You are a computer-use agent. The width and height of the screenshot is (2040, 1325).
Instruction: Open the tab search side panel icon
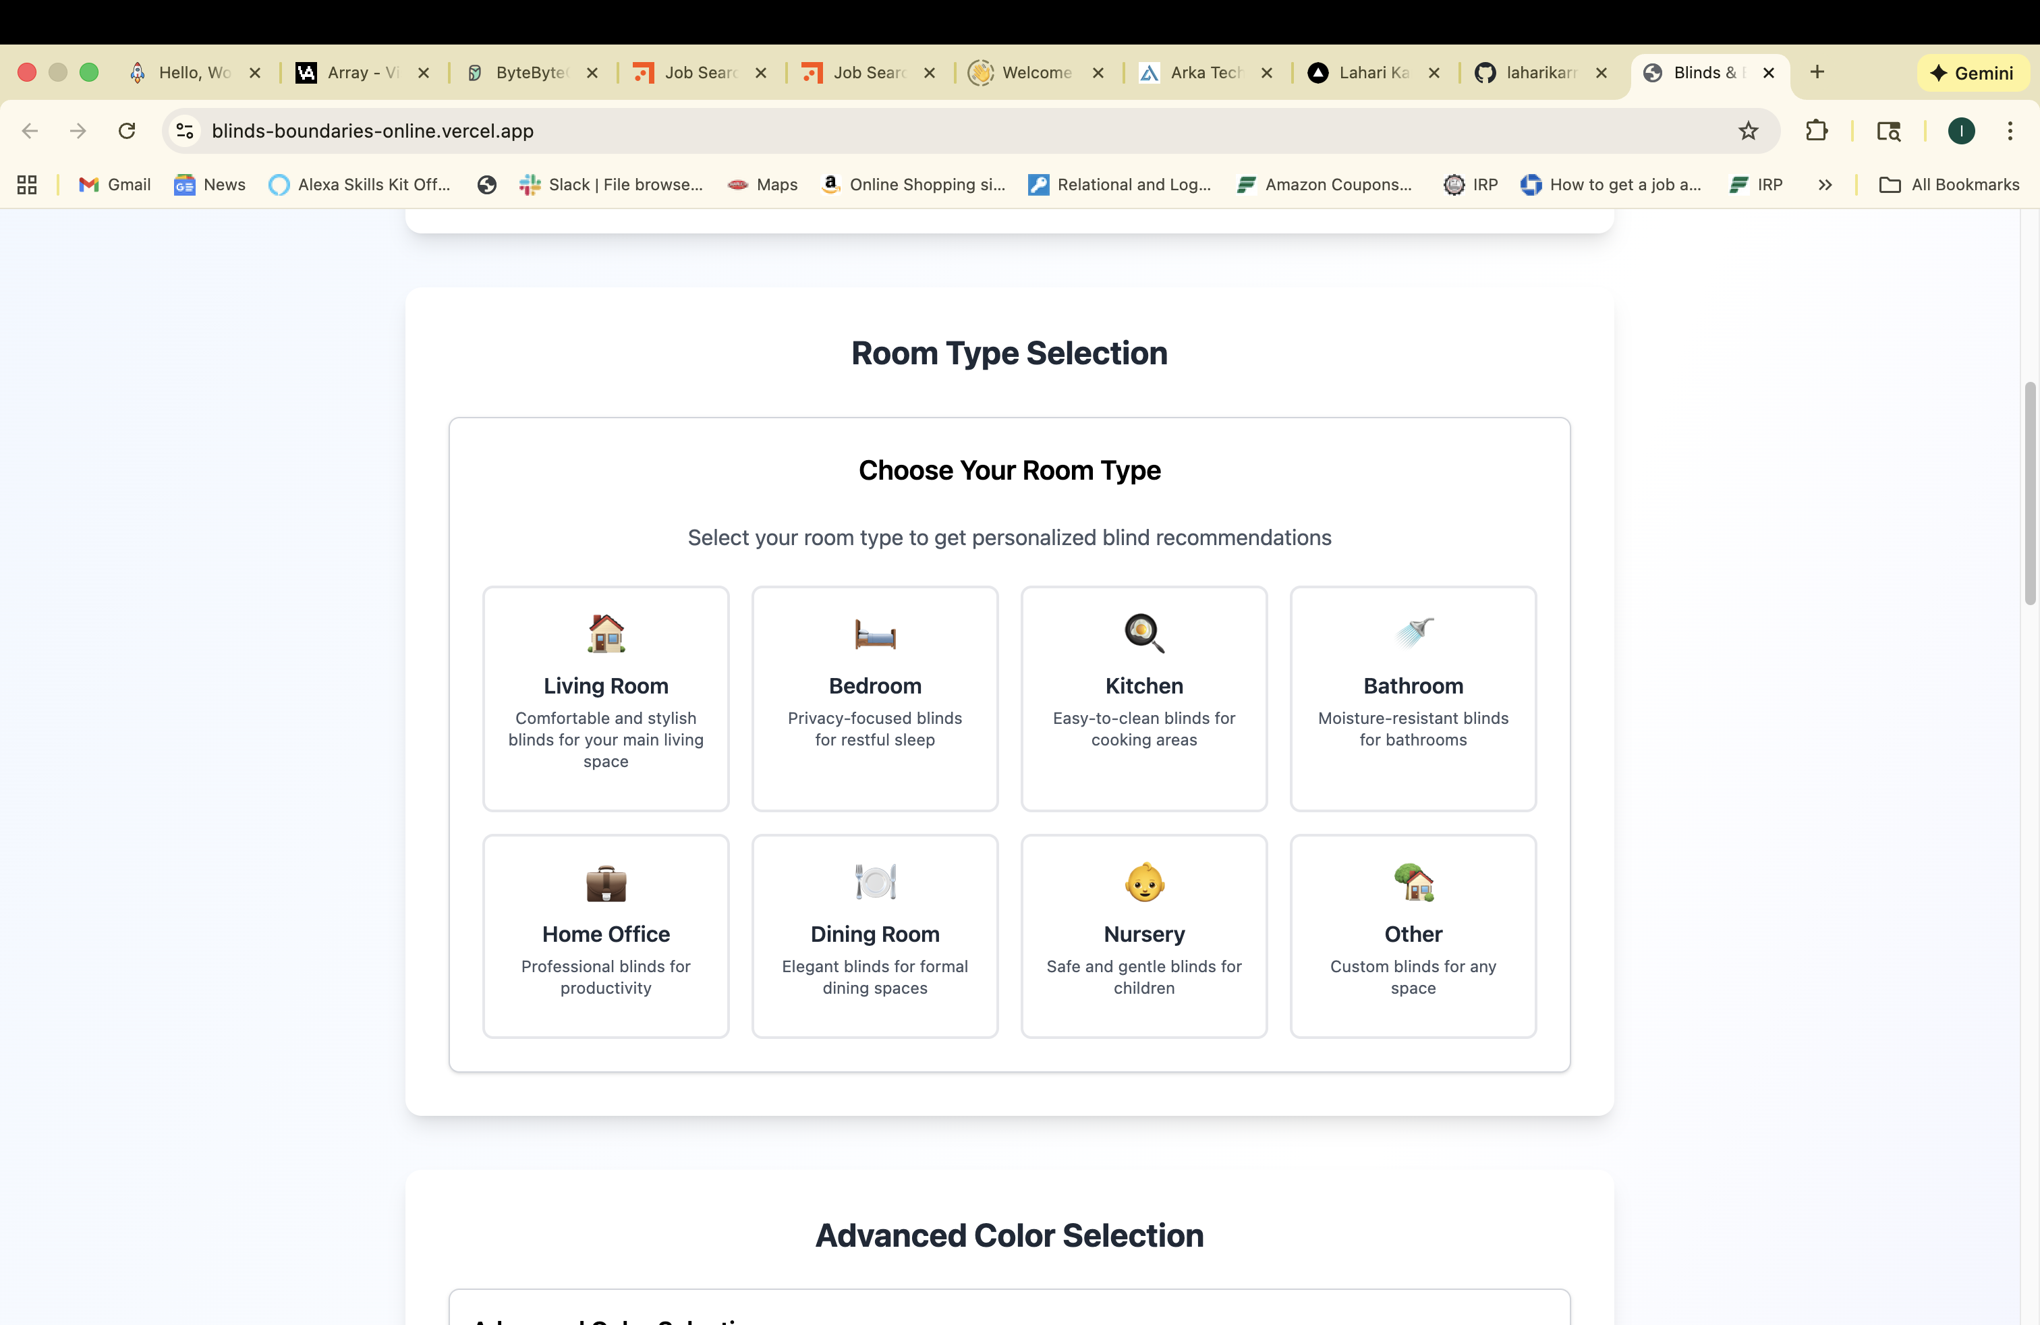[1888, 130]
